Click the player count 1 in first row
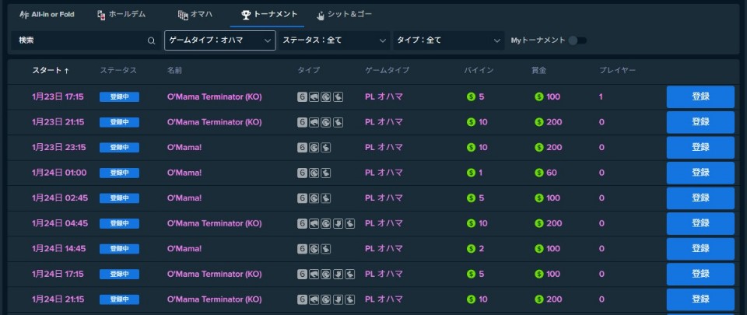The width and height of the screenshot is (747, 315). (x=601, y=97)
